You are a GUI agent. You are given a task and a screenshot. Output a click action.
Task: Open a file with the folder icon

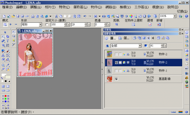[13, 16]
